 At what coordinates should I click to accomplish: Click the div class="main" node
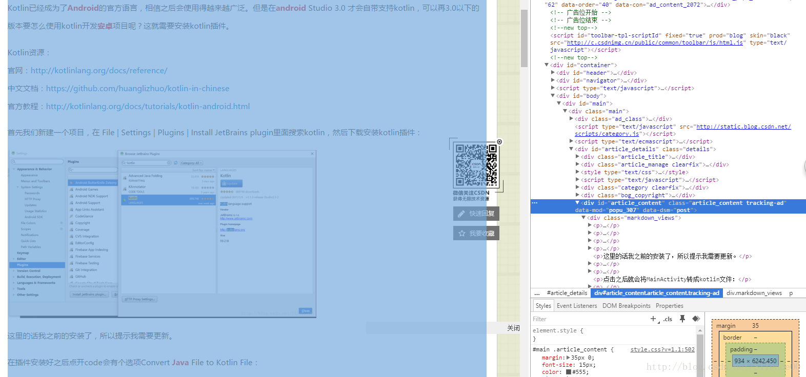click(599, 111)
